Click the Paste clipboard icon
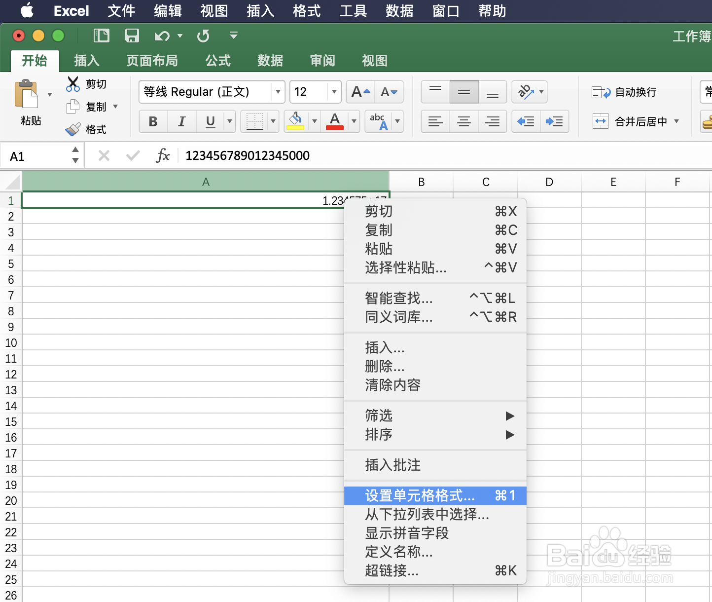The height and width of the screenshot is (602, 712). 26,94
